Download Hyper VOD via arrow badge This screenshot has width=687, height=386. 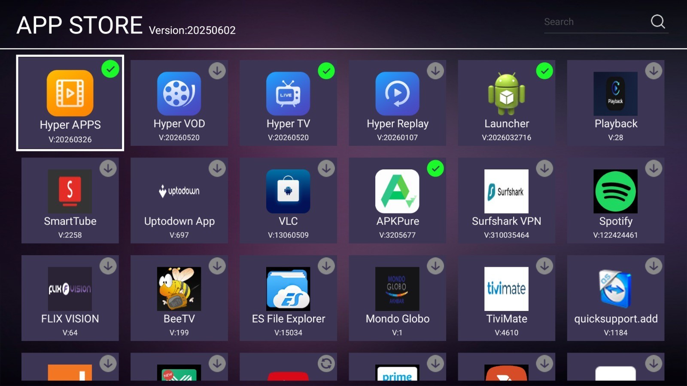tap(217, 71)
